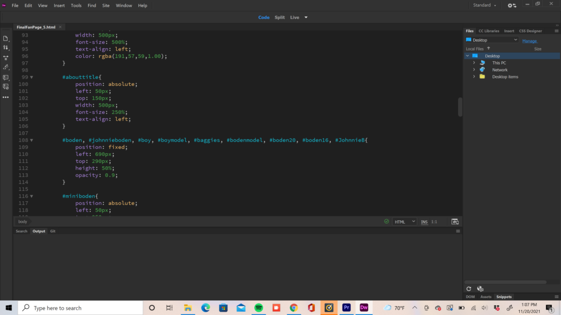Click the three-dots customize toolbar icon
Screen dimensions: 561x315
(5, 97)
